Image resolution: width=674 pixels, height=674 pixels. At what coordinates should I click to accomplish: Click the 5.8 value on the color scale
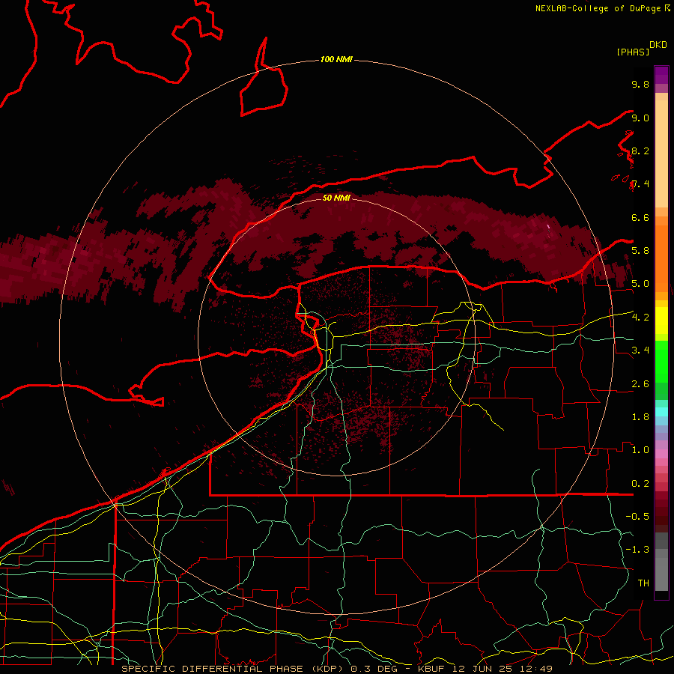(640, 251)
